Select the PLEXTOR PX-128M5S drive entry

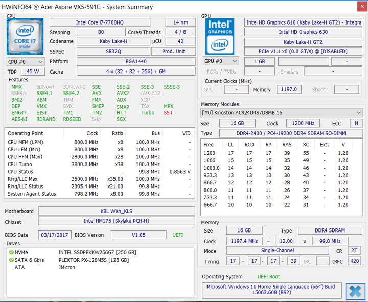coord(93,260)
